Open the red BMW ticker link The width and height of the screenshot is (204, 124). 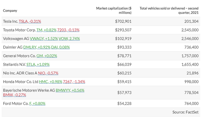pos(15,95)
